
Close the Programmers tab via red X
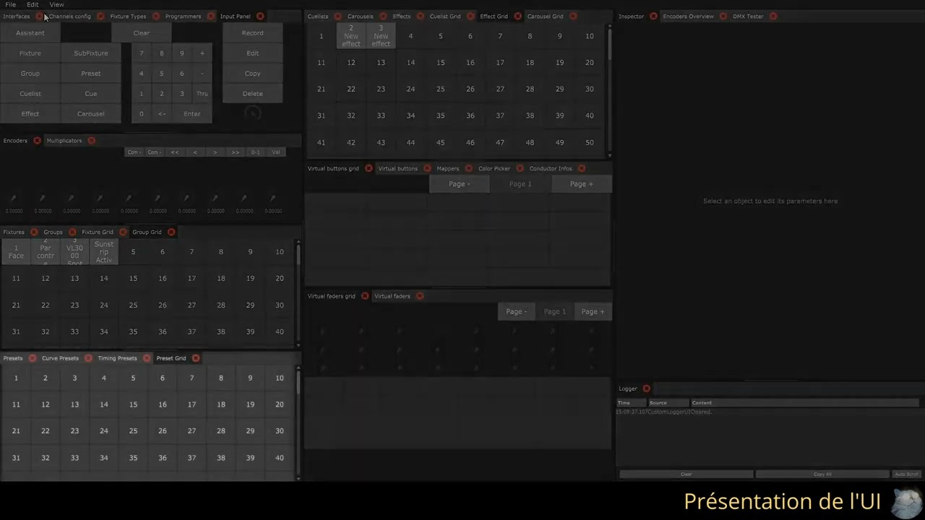(211, 16)
